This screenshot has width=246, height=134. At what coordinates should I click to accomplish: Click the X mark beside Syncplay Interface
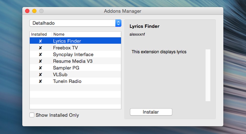[x=40, y=55]
